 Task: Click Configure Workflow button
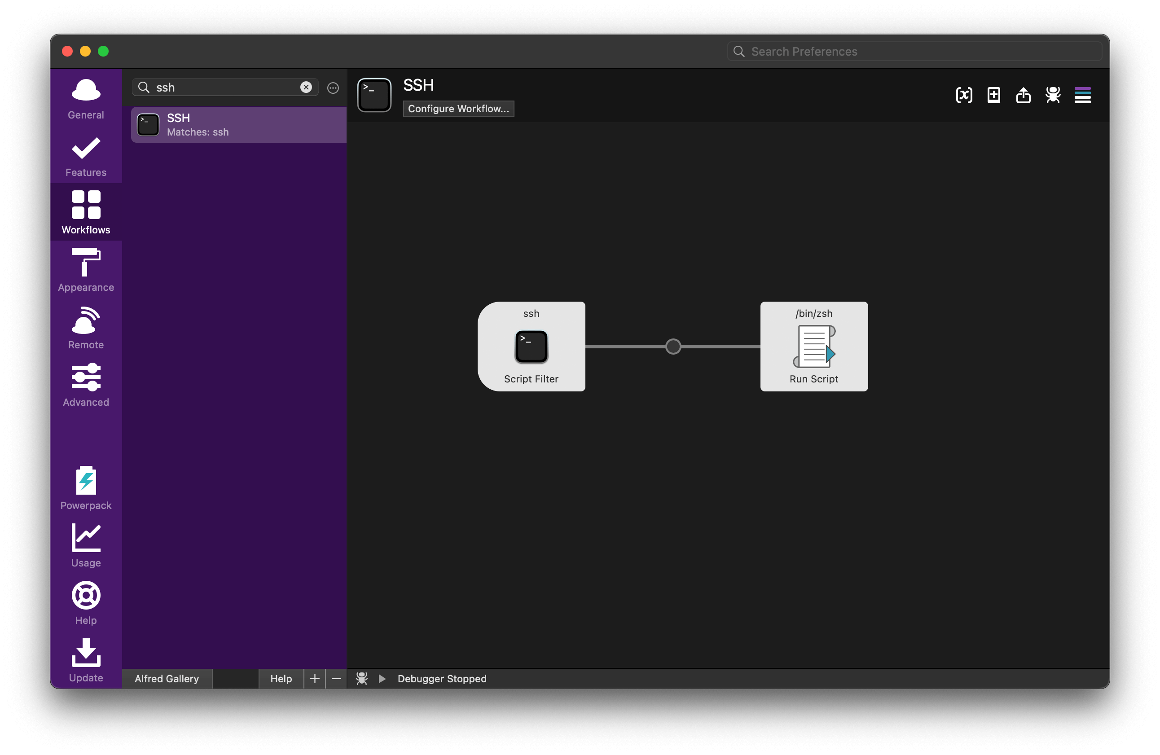pos(458,108)
